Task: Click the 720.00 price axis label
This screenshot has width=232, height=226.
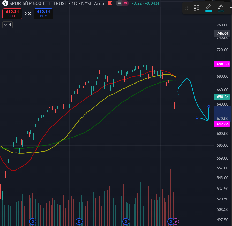Action: pos(222,50)
